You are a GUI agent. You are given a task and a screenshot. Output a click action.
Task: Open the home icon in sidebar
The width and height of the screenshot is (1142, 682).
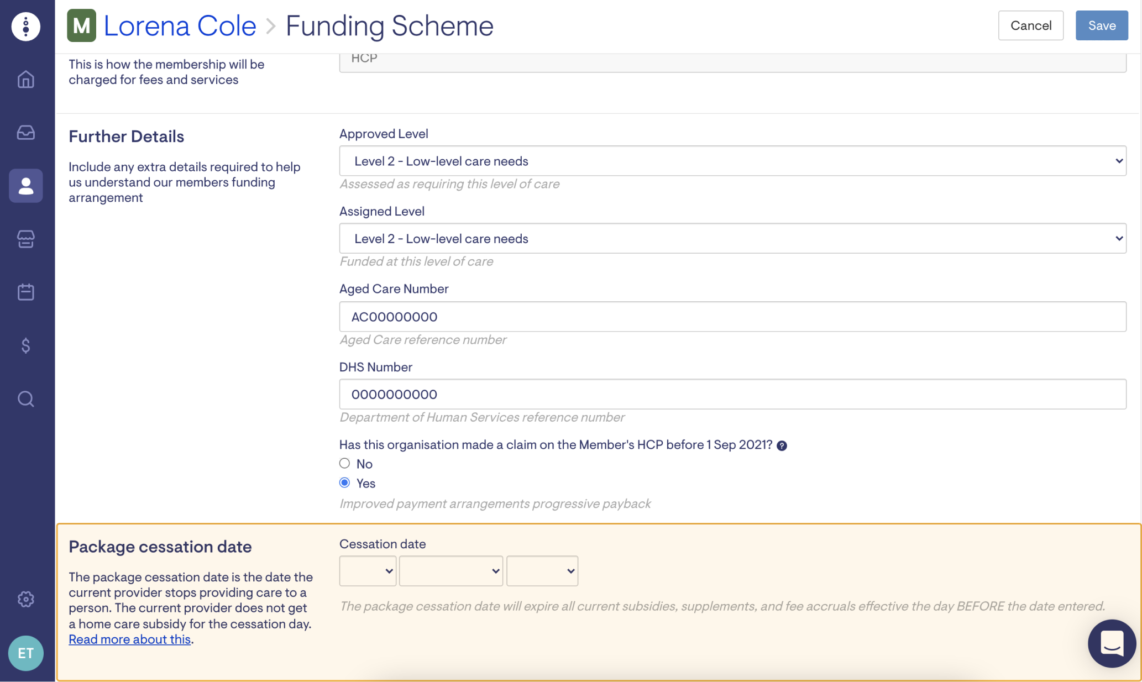coord(26,80)
